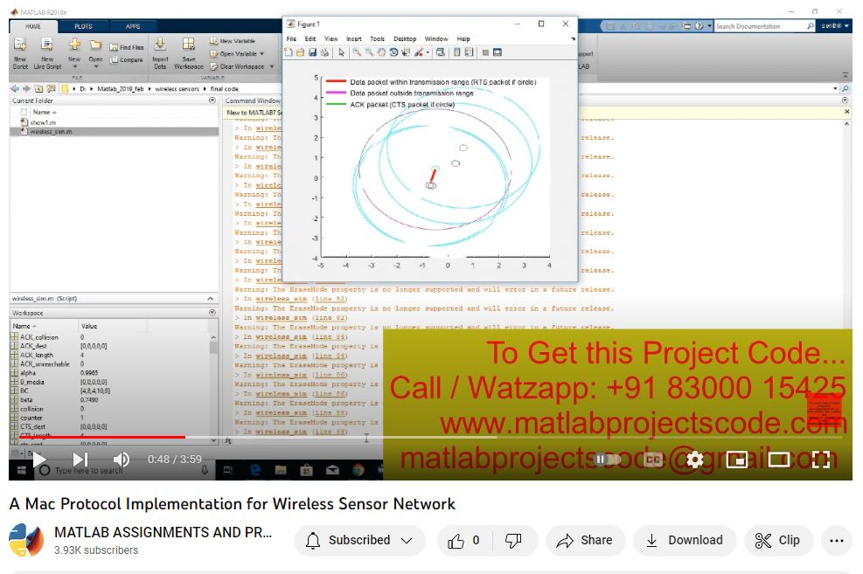
Task: Open the Tools menu in Figure 1
Action: coord(377,39)
